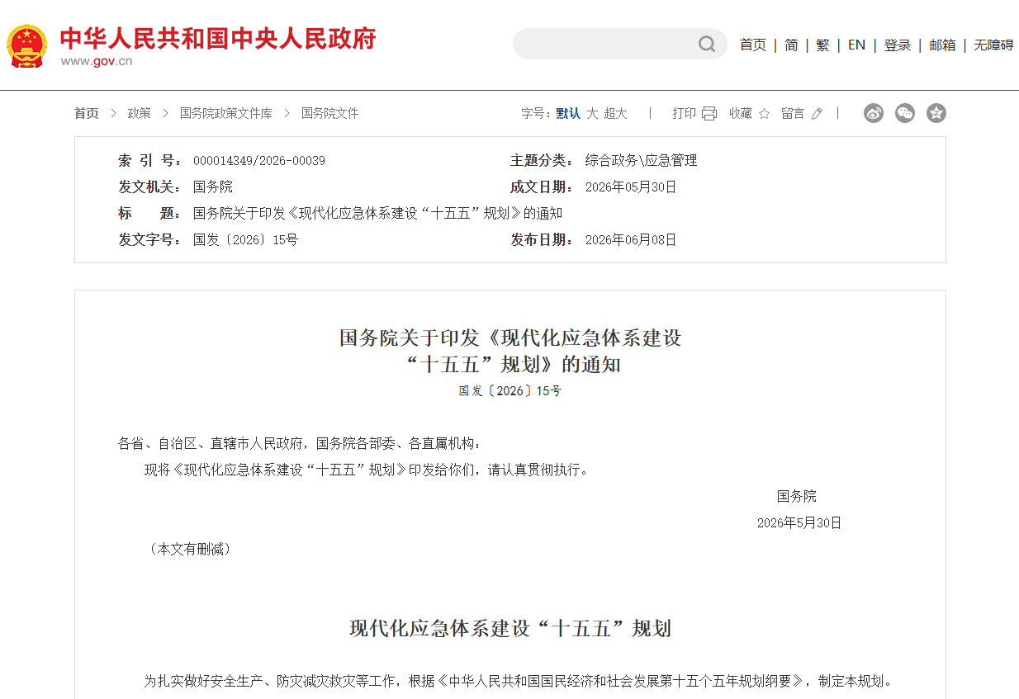Click the signature date 2026年5月30日
The height and width of the screenshot is (699, 1019).
click(799, 523)
